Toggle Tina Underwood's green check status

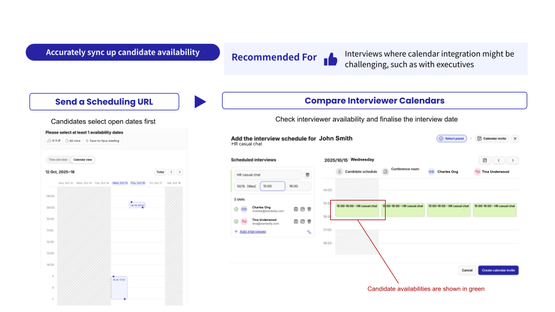click(x=236, y=221)
